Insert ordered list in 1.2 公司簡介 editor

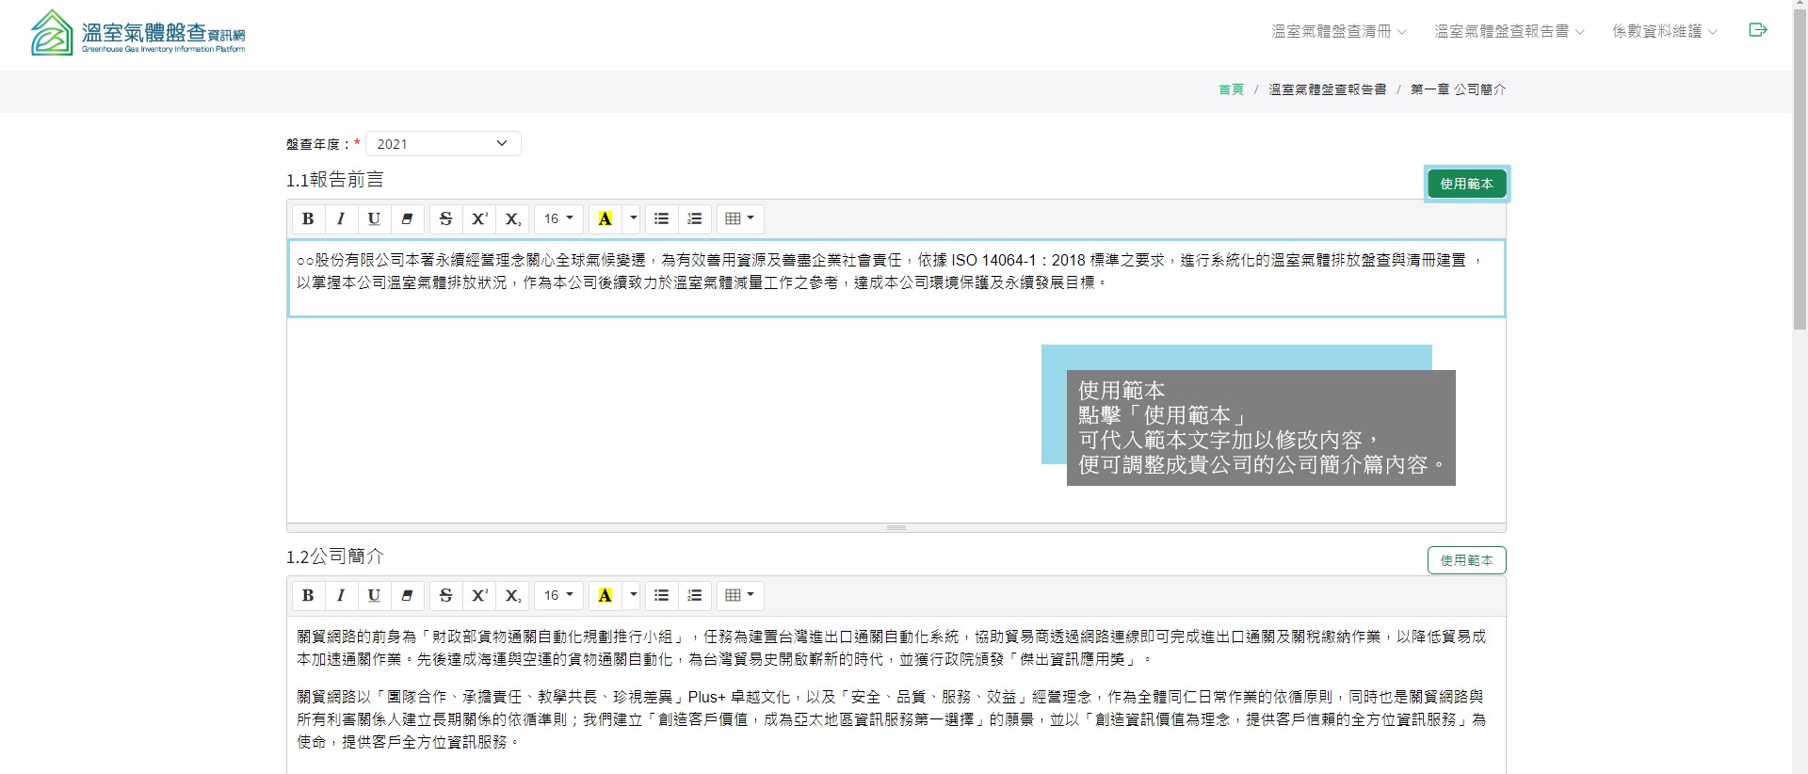695,596
